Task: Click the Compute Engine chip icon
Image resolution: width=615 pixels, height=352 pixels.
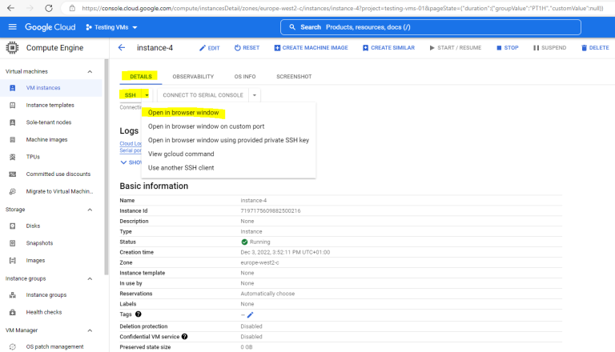Action: coord(12,48)
